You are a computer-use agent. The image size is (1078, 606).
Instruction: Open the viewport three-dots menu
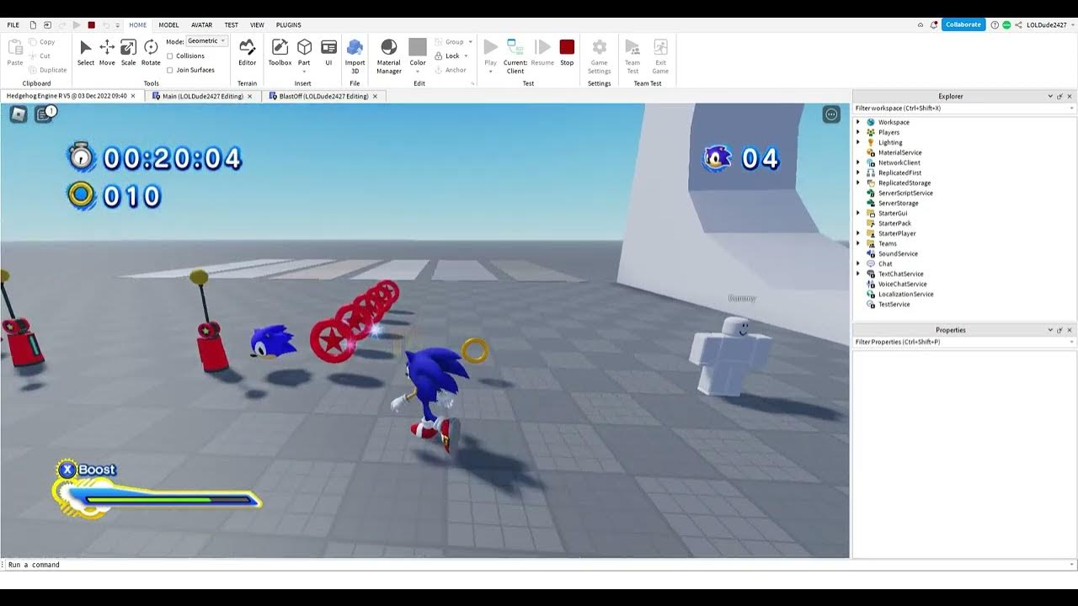point(831,114)
